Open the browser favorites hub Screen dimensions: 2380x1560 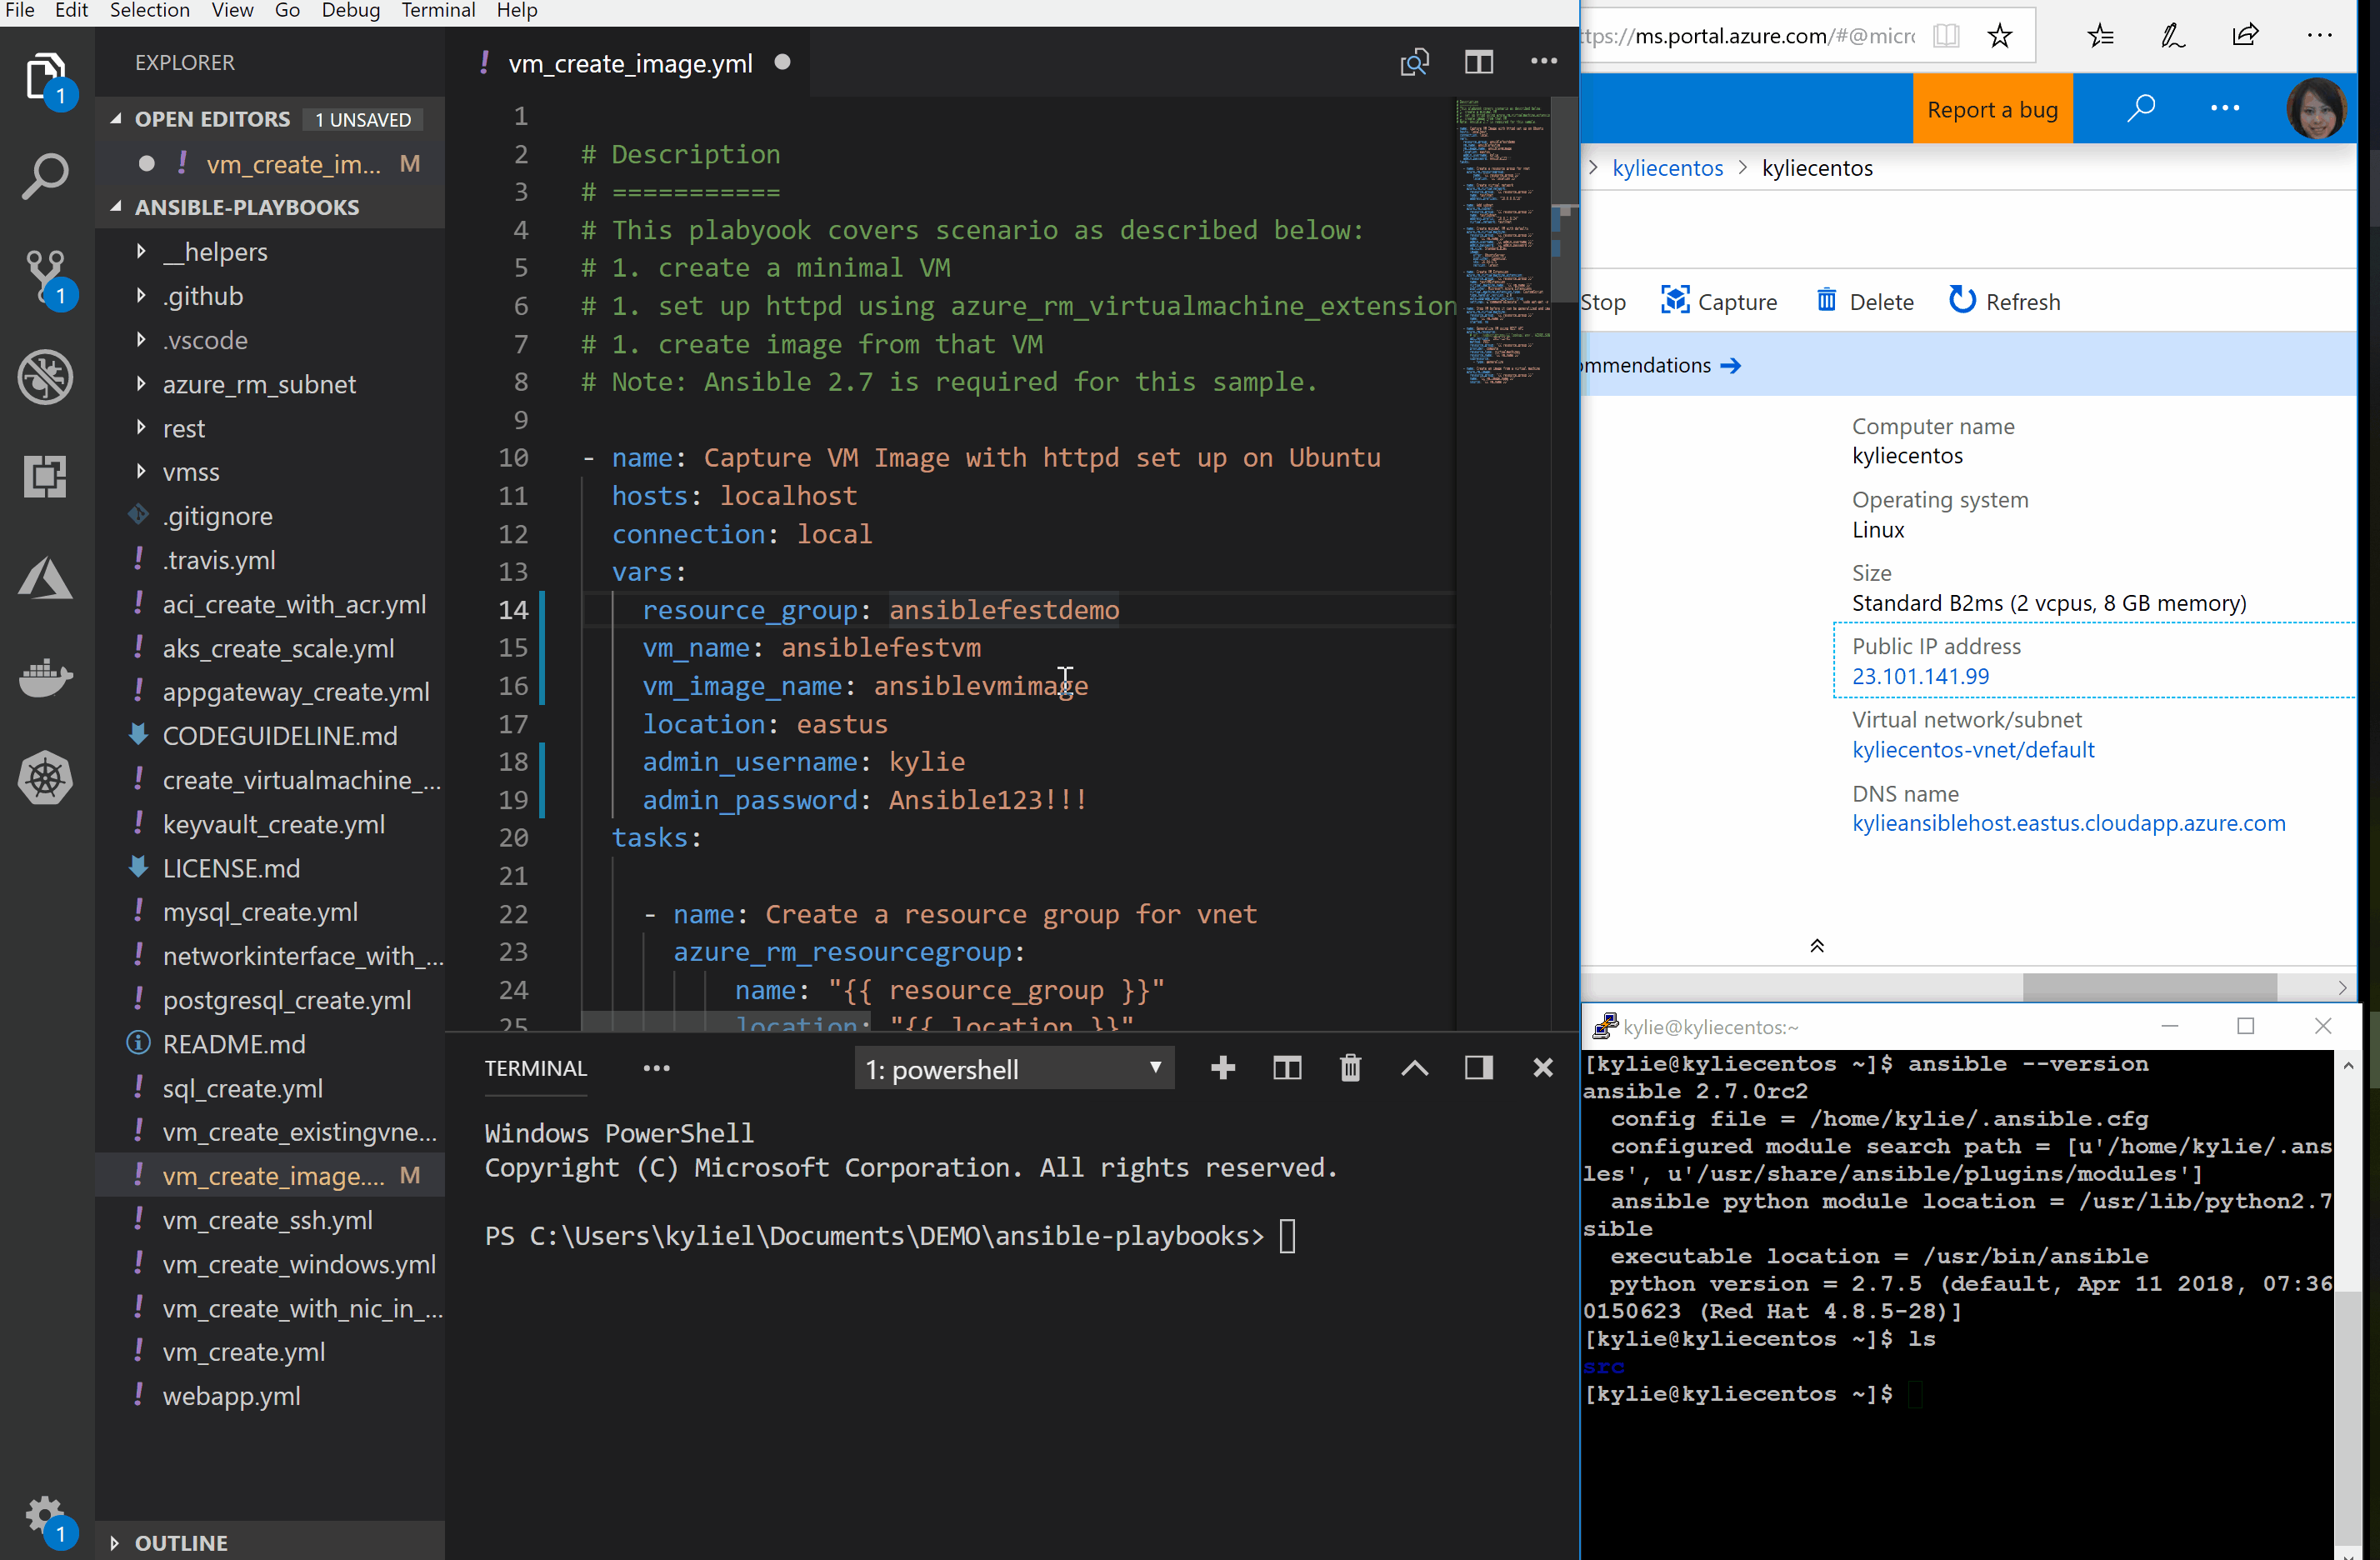(2100, 36)
